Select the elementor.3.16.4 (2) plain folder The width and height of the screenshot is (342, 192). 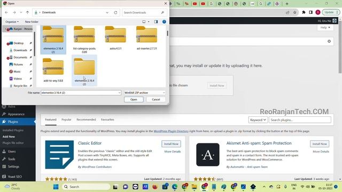pyautogui.click(x=84, y=70)
